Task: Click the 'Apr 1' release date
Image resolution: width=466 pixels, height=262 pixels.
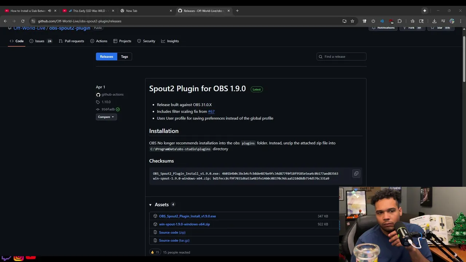Action: coord(100,87)
